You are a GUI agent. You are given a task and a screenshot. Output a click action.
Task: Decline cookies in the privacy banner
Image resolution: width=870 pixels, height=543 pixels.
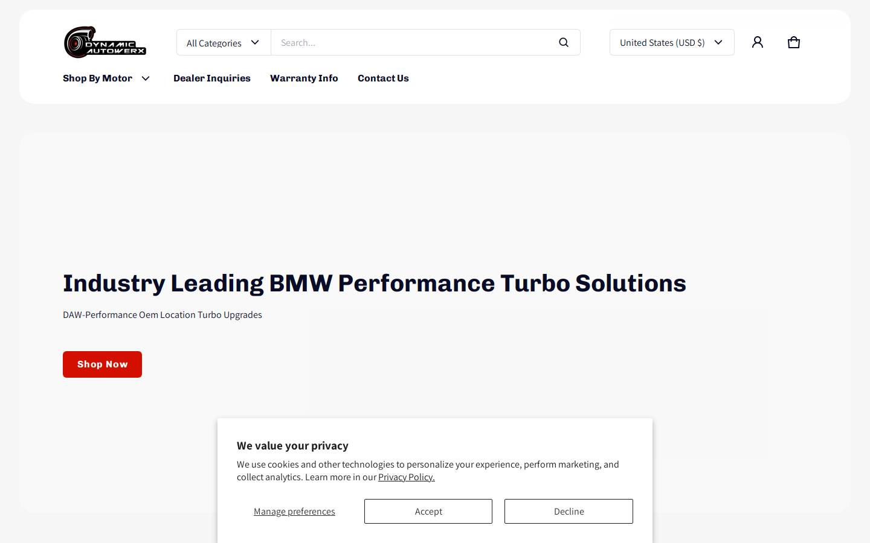(x=569, y=511)
